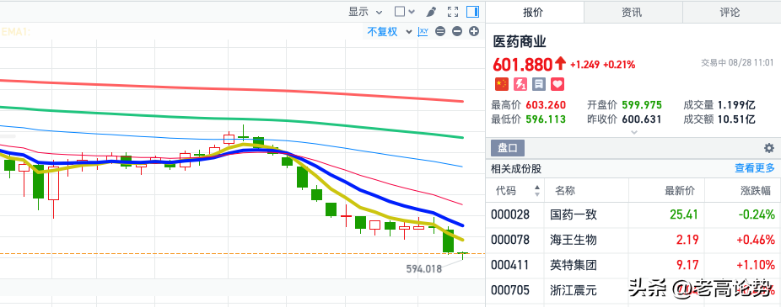The width and height of the screenshot is (781, 307).
Task: Activate the paintbrush drawing tool
Action: point(431,12)
